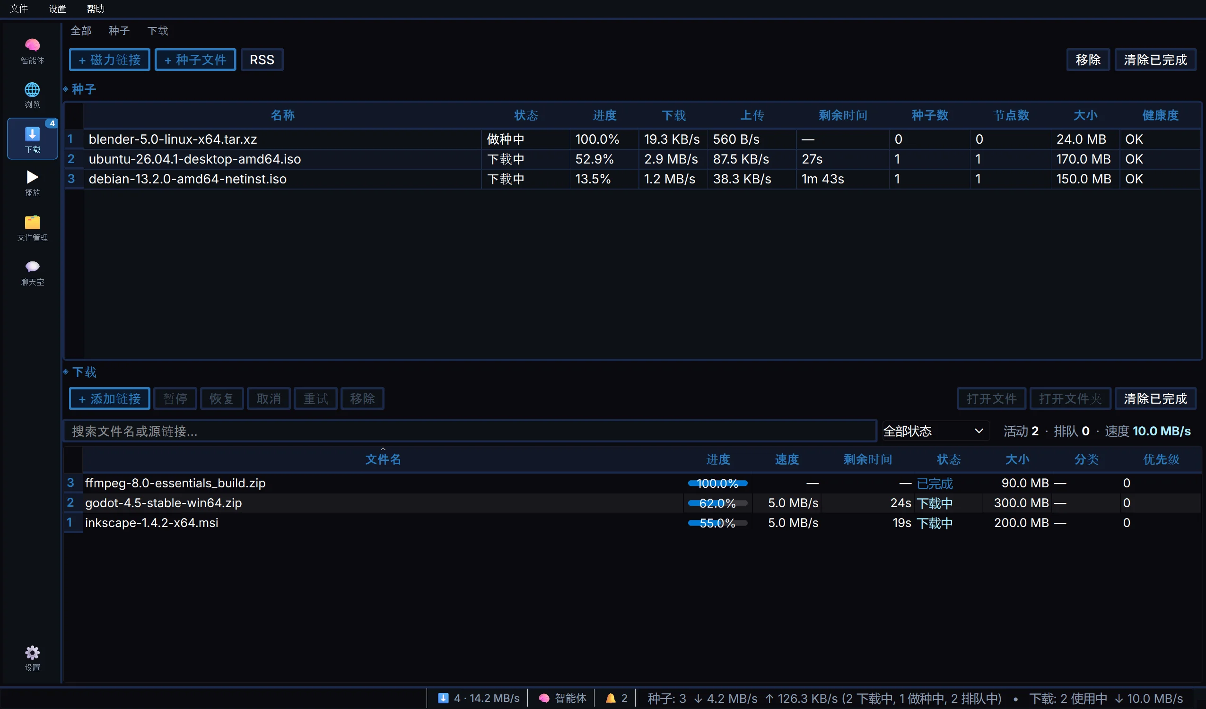Click the torrent 移除 button at top right
1206x709 pixels.
coord(1088,60)
